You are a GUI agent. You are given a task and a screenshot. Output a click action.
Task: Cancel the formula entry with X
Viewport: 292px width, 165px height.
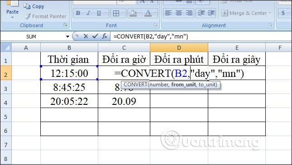(86, 36)
